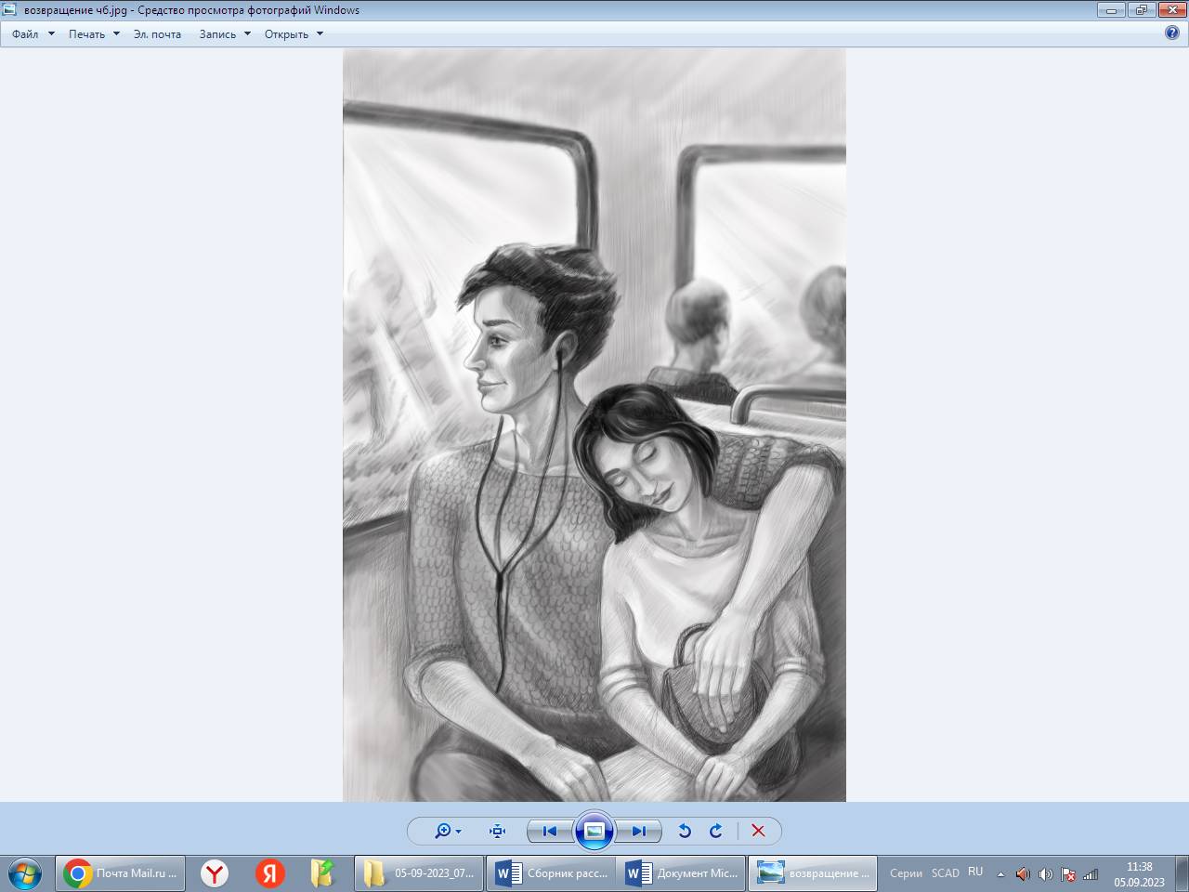Viewport: 1189px width, 892px height.
Task: Fit image to window (actual size) icon
Action: tap(497, 831)
